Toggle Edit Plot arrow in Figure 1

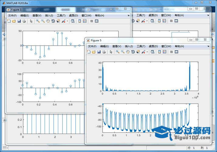[31, 21]
